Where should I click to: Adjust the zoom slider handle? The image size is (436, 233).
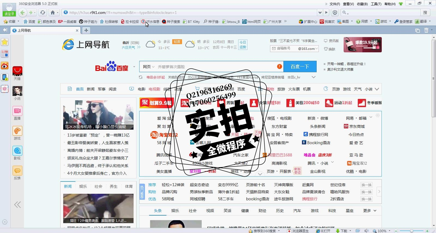tap(411, 231)
